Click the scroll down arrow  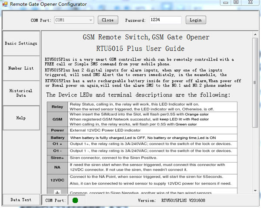pos(255,191)
